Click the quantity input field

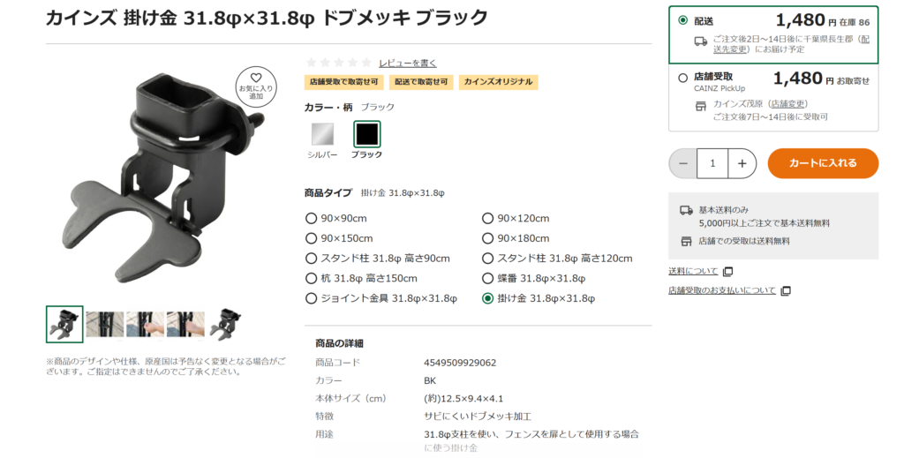pyautogui.click(x=712, y=163)
